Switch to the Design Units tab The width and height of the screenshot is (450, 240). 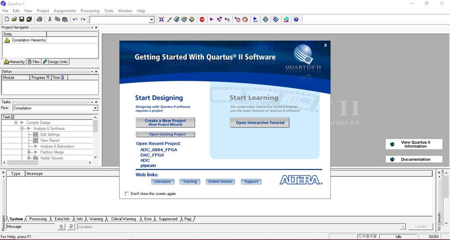click(55, 61)
